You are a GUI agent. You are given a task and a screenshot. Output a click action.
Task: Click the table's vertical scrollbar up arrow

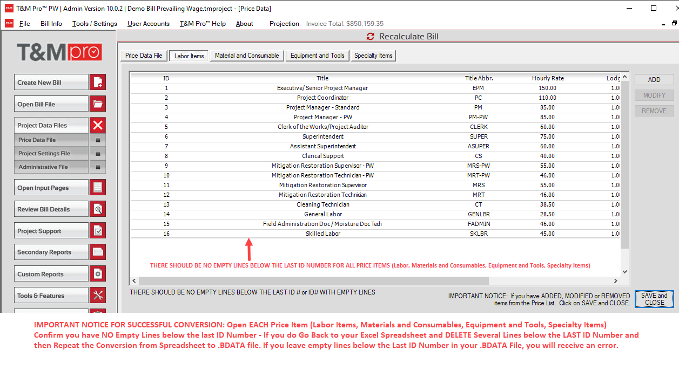point(625,77)
